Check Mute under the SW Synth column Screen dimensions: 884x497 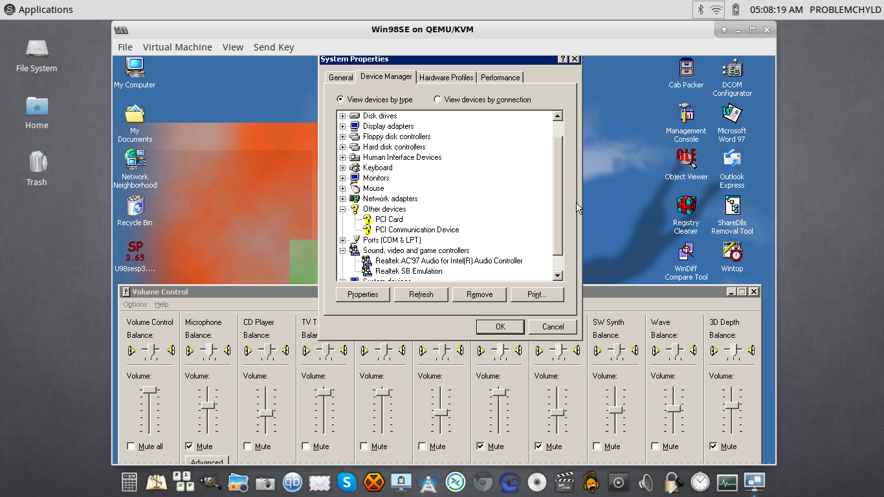point(597,447)
